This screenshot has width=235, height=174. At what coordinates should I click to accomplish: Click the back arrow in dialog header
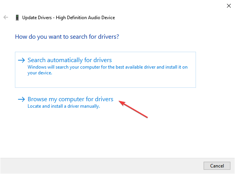6,17
